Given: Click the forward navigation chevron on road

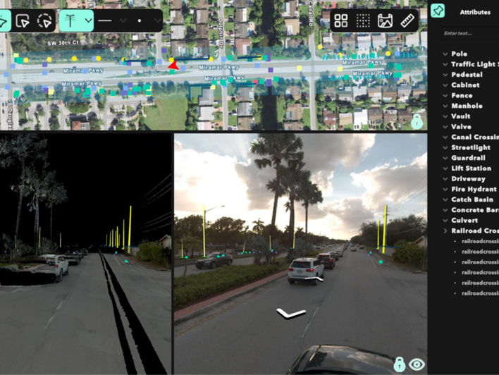Looking at the screenshot, I should coord(291,313).
